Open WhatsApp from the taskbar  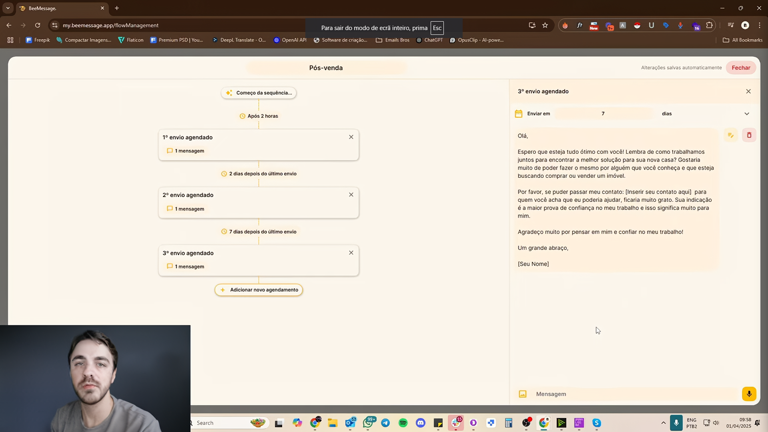click(x=368, y=423)
